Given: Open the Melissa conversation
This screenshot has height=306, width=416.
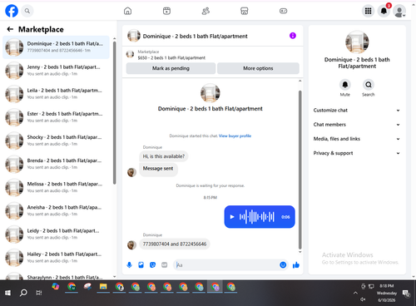Looking at the screenshot, I should pos(56,187).
